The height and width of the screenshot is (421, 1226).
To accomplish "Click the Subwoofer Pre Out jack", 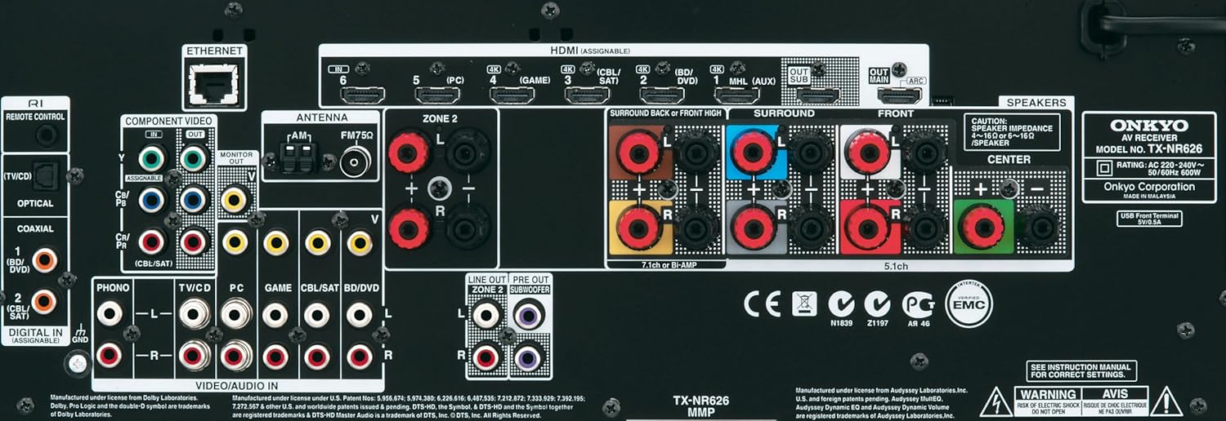I will coord(528,314).
